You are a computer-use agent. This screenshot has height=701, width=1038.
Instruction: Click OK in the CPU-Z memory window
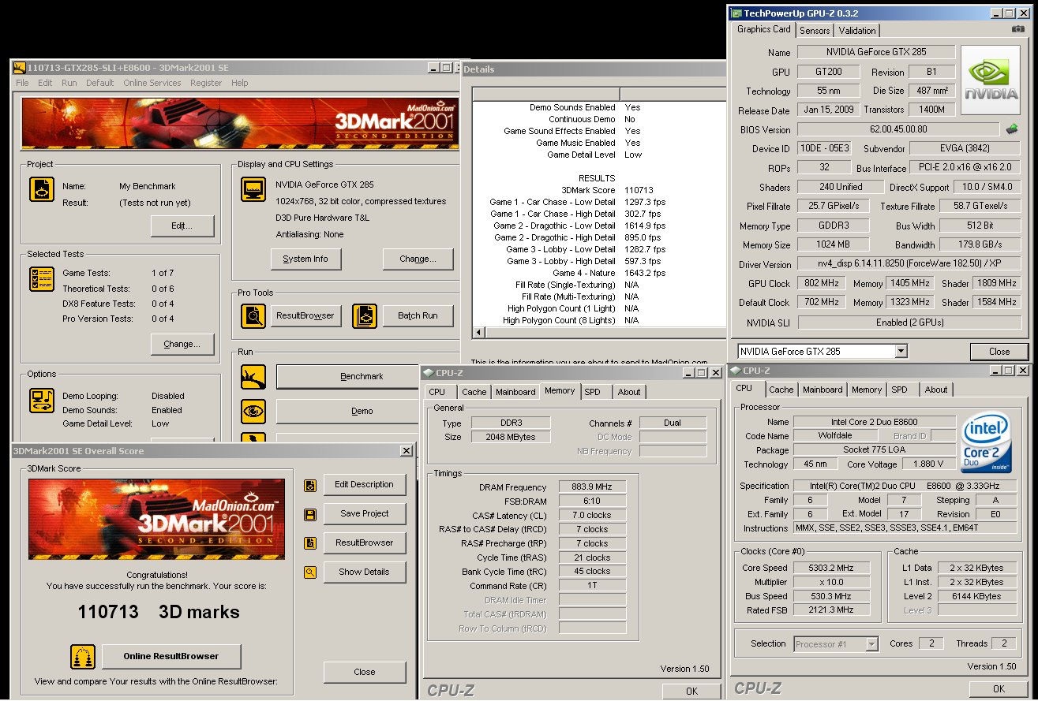[x=691, y=692]
